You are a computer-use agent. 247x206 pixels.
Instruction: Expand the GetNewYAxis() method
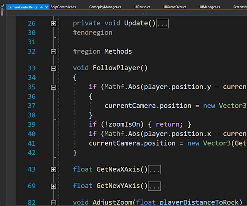(x=53, y=186)
